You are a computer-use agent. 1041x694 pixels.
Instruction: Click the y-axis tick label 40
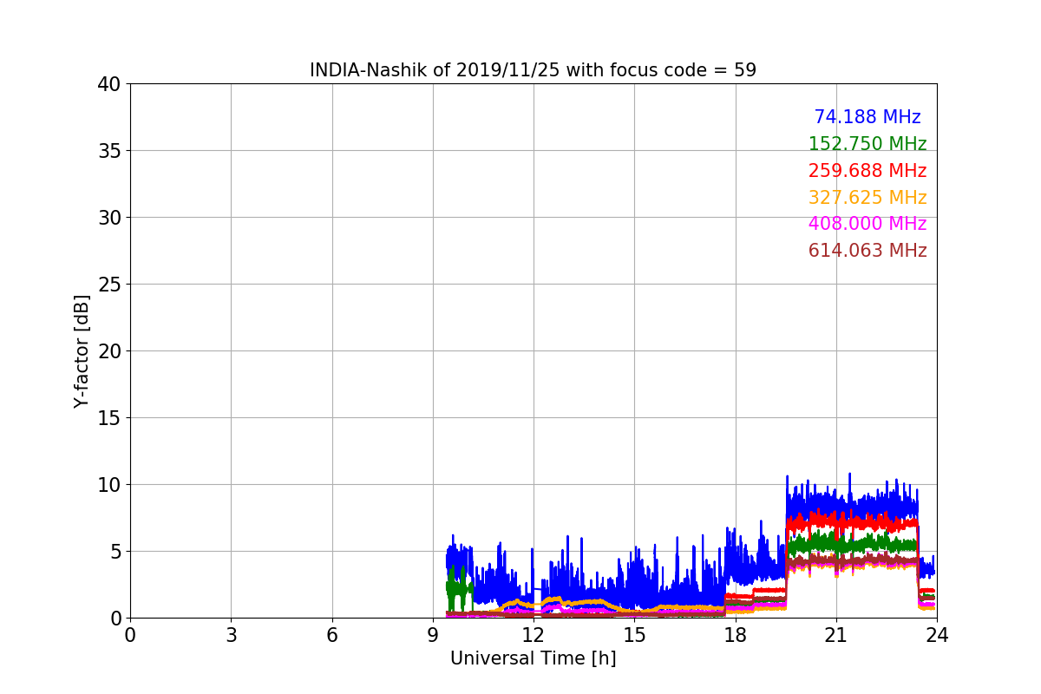point(109,84)
